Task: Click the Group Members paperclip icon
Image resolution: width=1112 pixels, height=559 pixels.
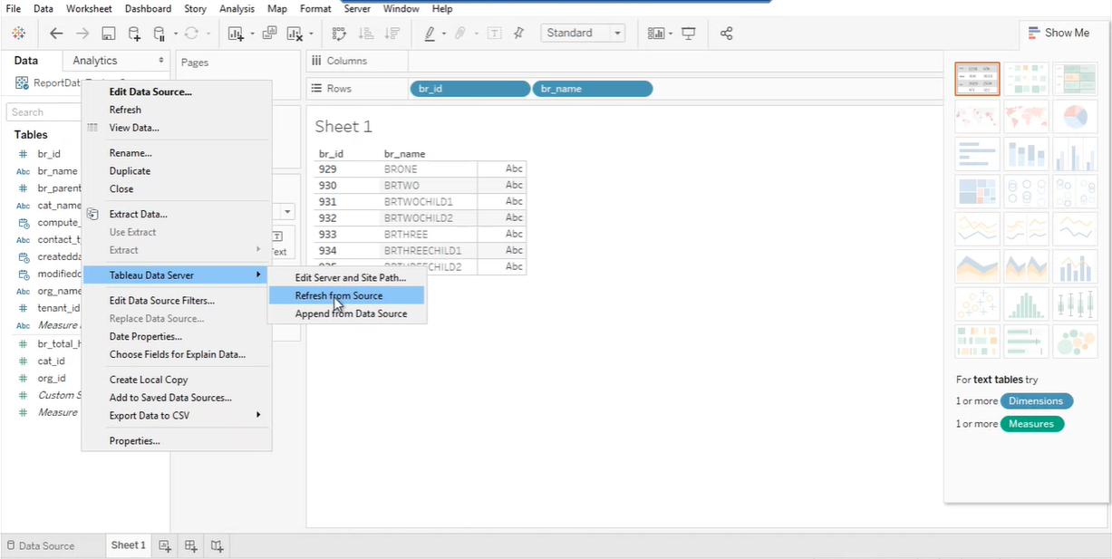Action: point(459,34)
